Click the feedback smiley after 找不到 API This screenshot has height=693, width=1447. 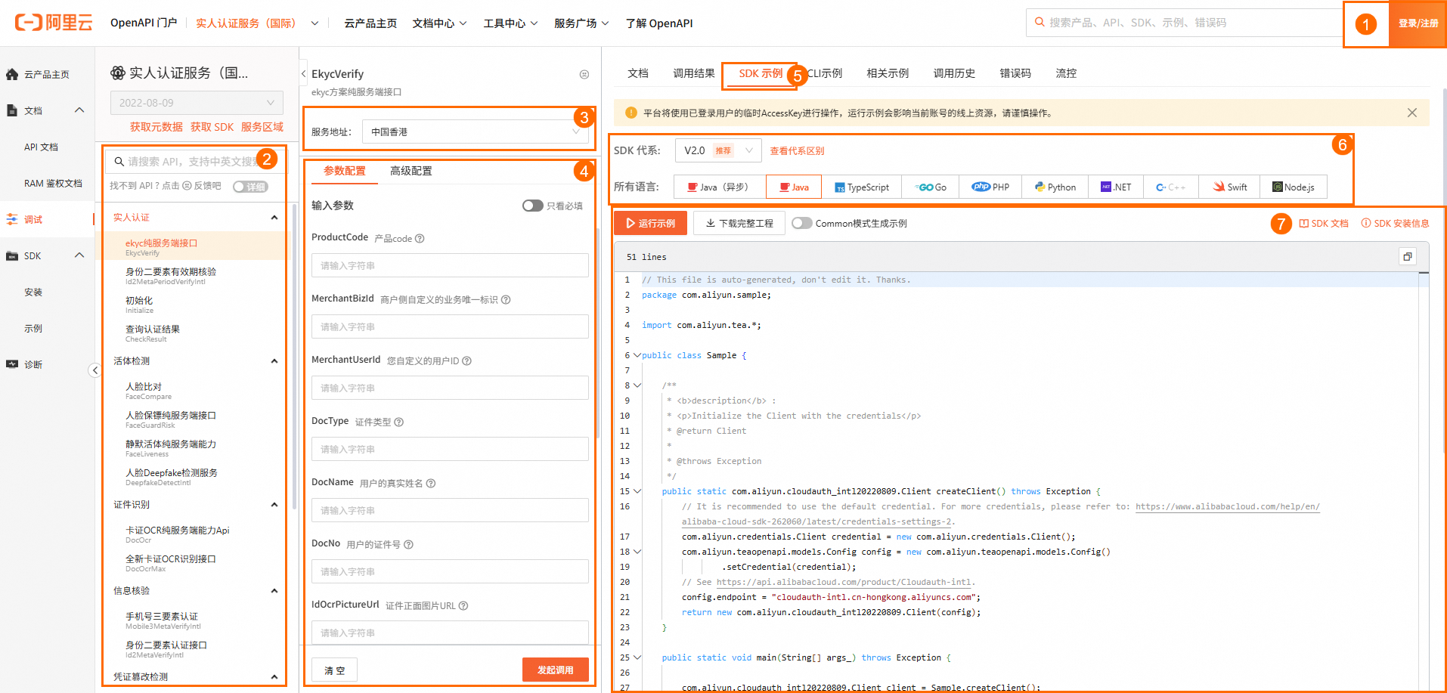[x=187, y=186]
